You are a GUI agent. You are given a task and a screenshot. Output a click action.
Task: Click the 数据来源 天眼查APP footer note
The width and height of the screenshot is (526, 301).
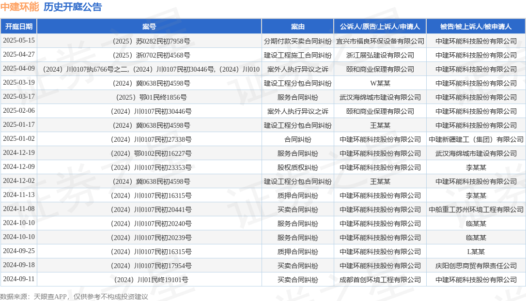74,297
